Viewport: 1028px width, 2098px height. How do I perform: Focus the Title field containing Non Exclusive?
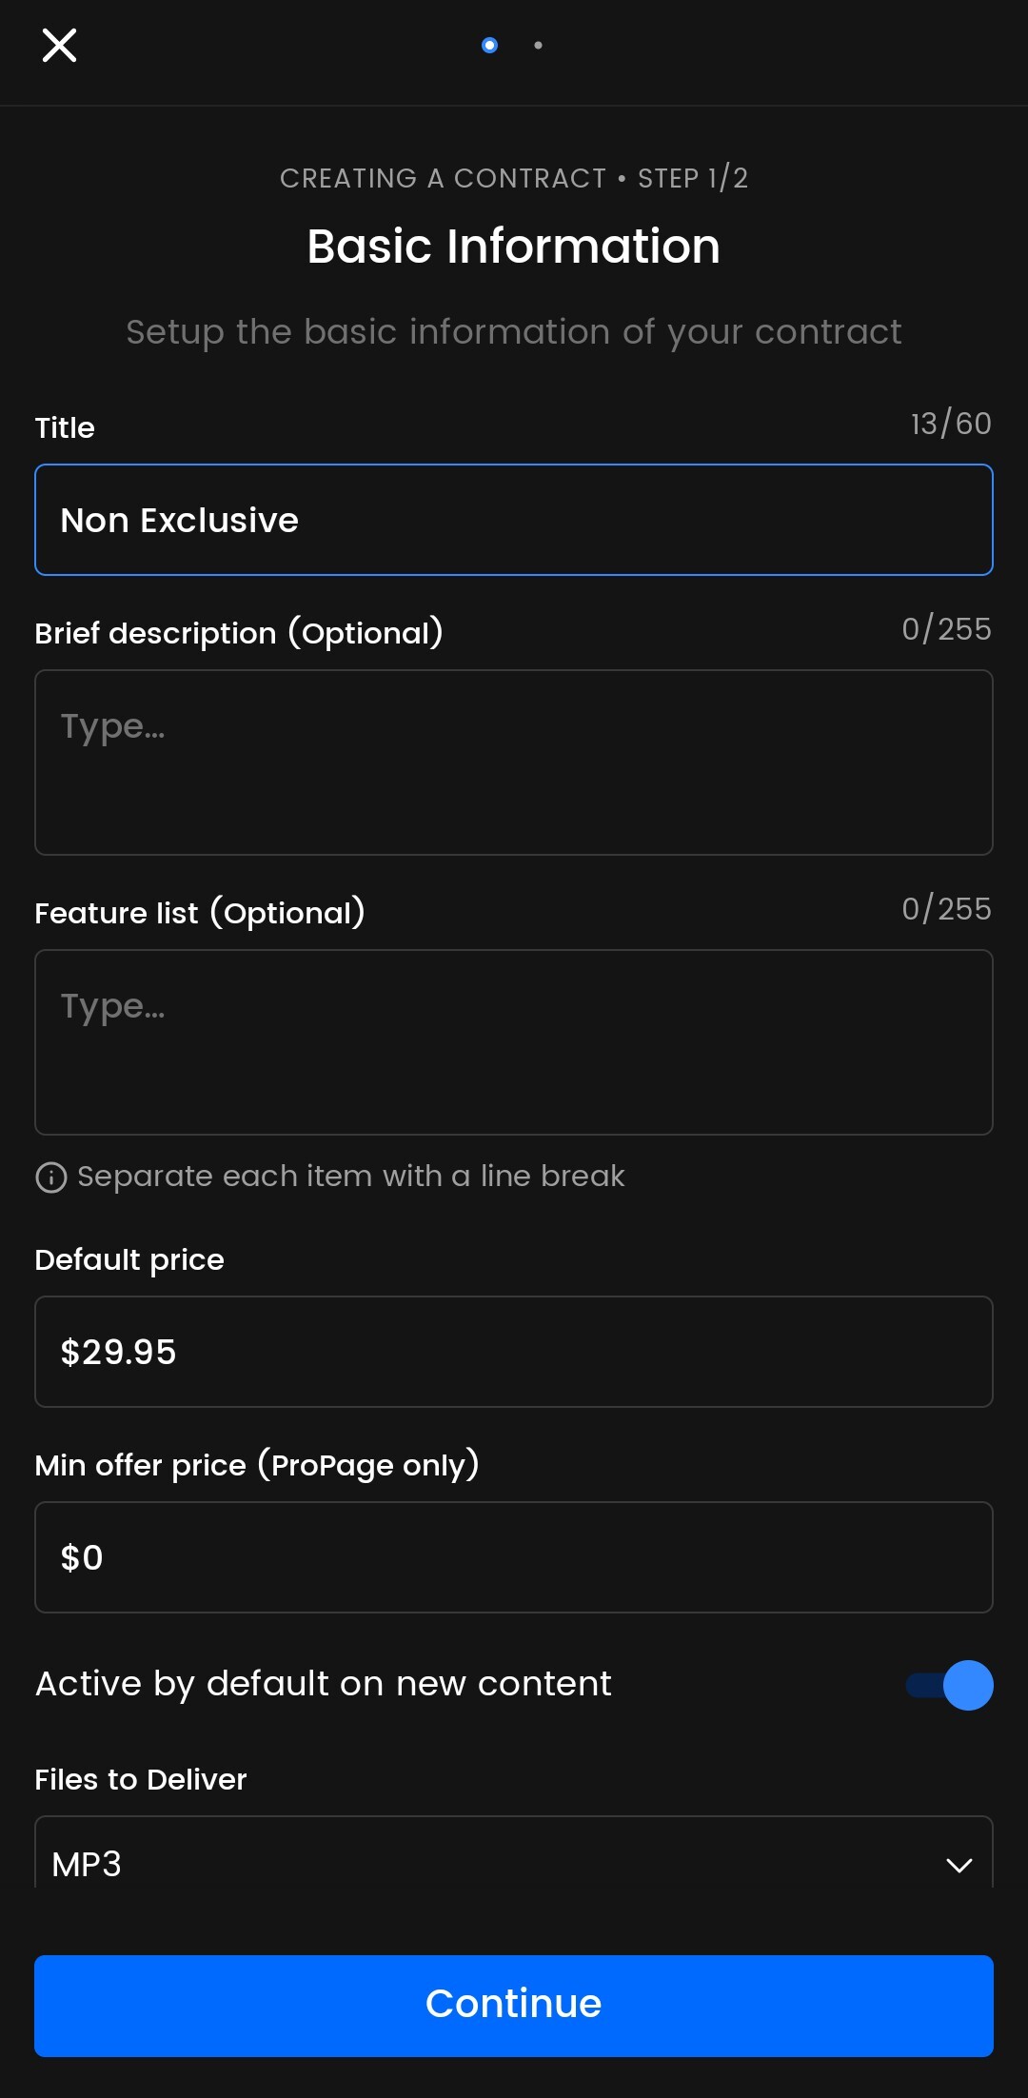point(514,520)
